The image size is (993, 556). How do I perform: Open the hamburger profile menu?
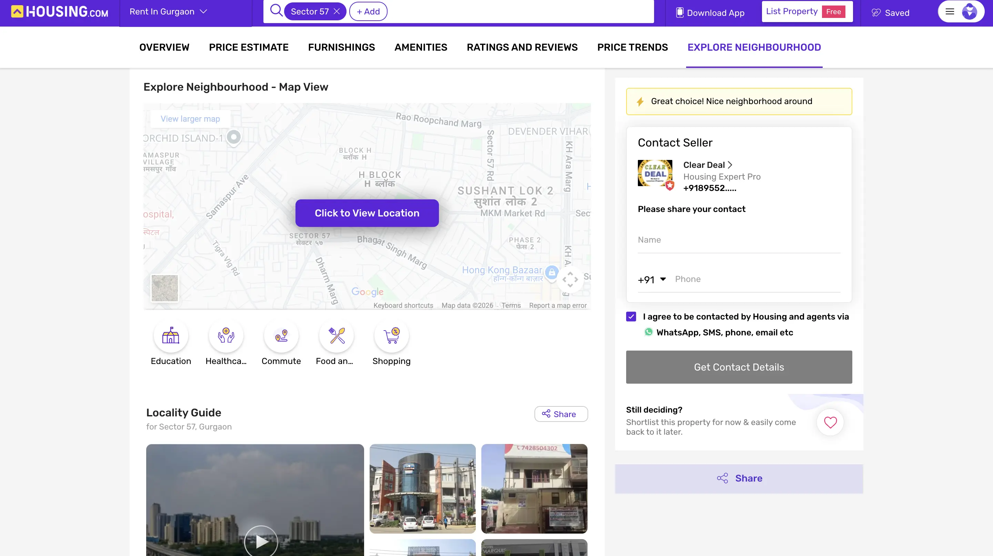pyautogui.click(x=950, y=12)
